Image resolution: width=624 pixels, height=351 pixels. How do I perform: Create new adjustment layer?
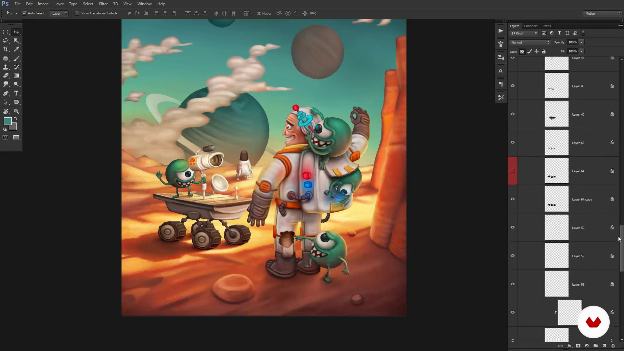(x=587, y=346)
